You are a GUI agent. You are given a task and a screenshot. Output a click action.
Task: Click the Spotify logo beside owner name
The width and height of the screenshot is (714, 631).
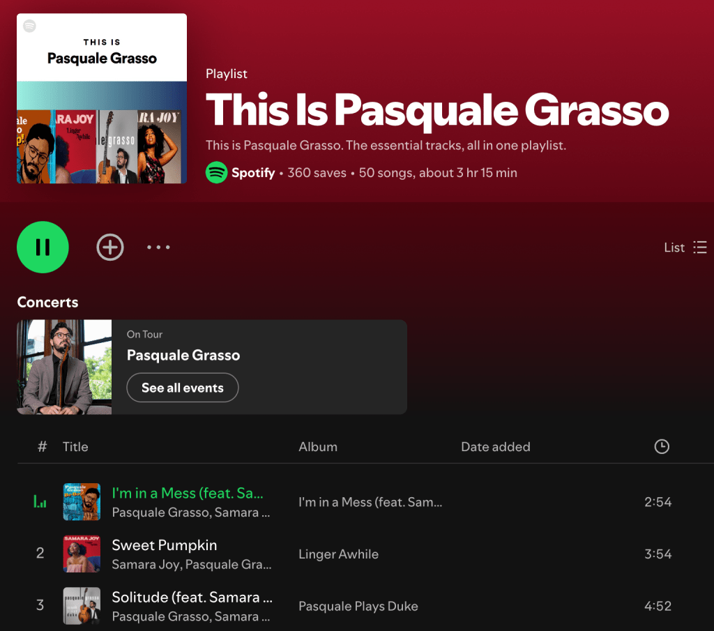coord(216,172)
